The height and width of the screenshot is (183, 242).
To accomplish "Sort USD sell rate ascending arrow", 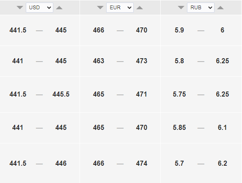I will click(59, 8).
